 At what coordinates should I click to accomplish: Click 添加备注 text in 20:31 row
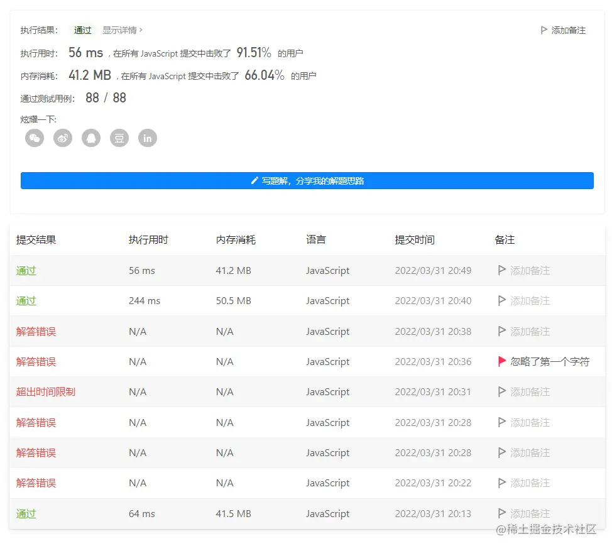[530, 392]
